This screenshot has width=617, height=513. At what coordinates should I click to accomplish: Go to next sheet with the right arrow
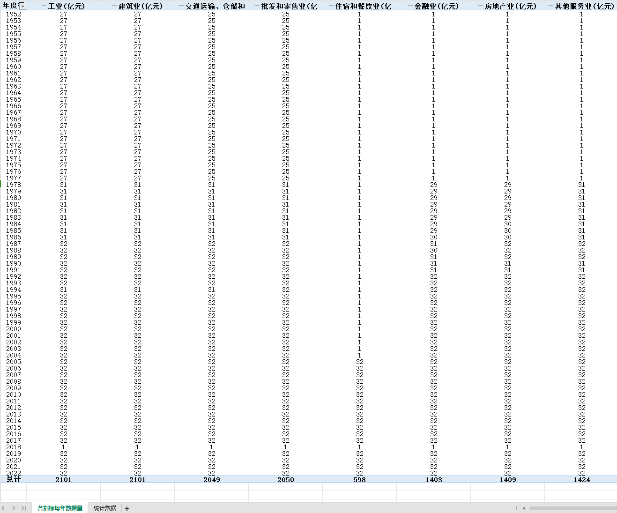click(14, 508)
